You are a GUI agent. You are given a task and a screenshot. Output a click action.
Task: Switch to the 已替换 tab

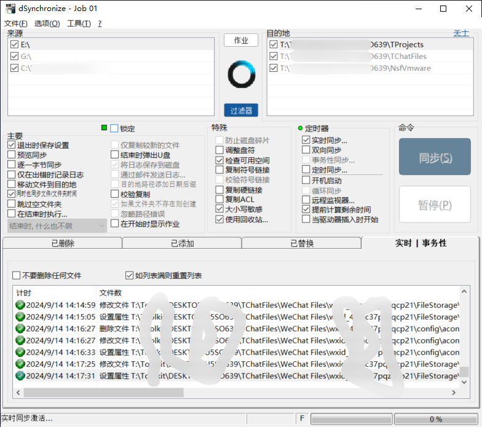coord(302,243)
